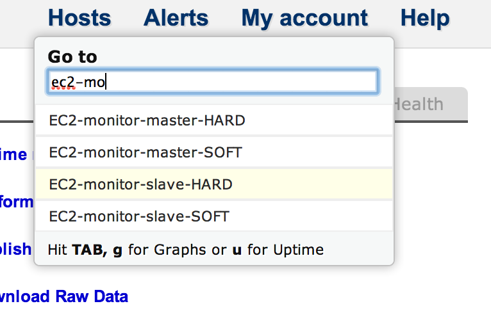
Task: Open the My account menu
Action: [x=304, y=19]
